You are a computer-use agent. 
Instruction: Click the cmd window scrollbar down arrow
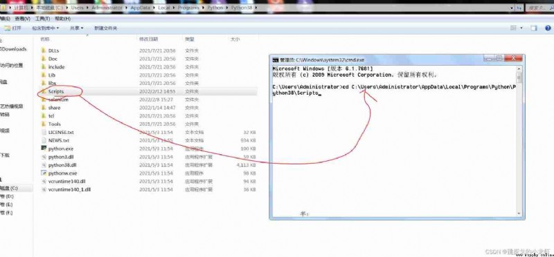pyautogui.click(x=519, y=213)
